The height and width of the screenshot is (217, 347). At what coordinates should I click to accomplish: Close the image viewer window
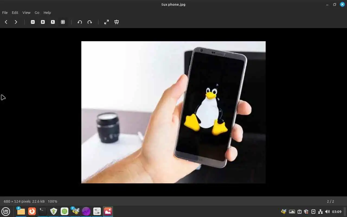342,4
